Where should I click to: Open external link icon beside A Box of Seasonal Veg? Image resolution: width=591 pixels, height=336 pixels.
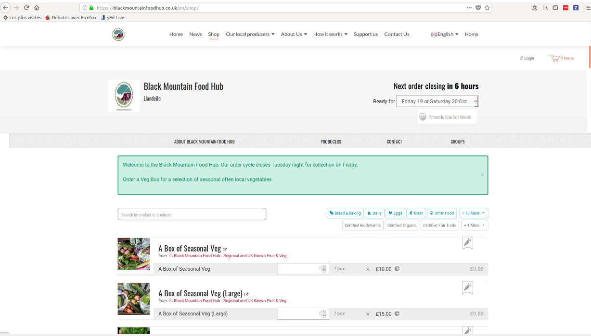[225, 249]
